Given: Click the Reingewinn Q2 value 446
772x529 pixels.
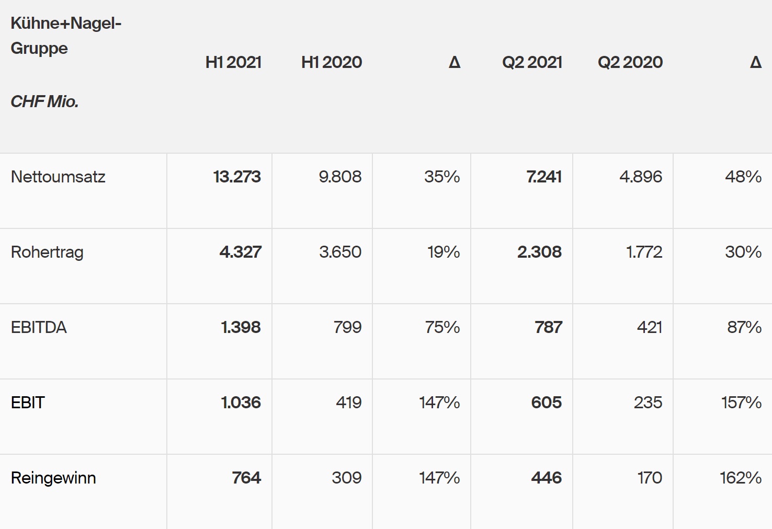Looking at the screenshot, I should point(546,478).
